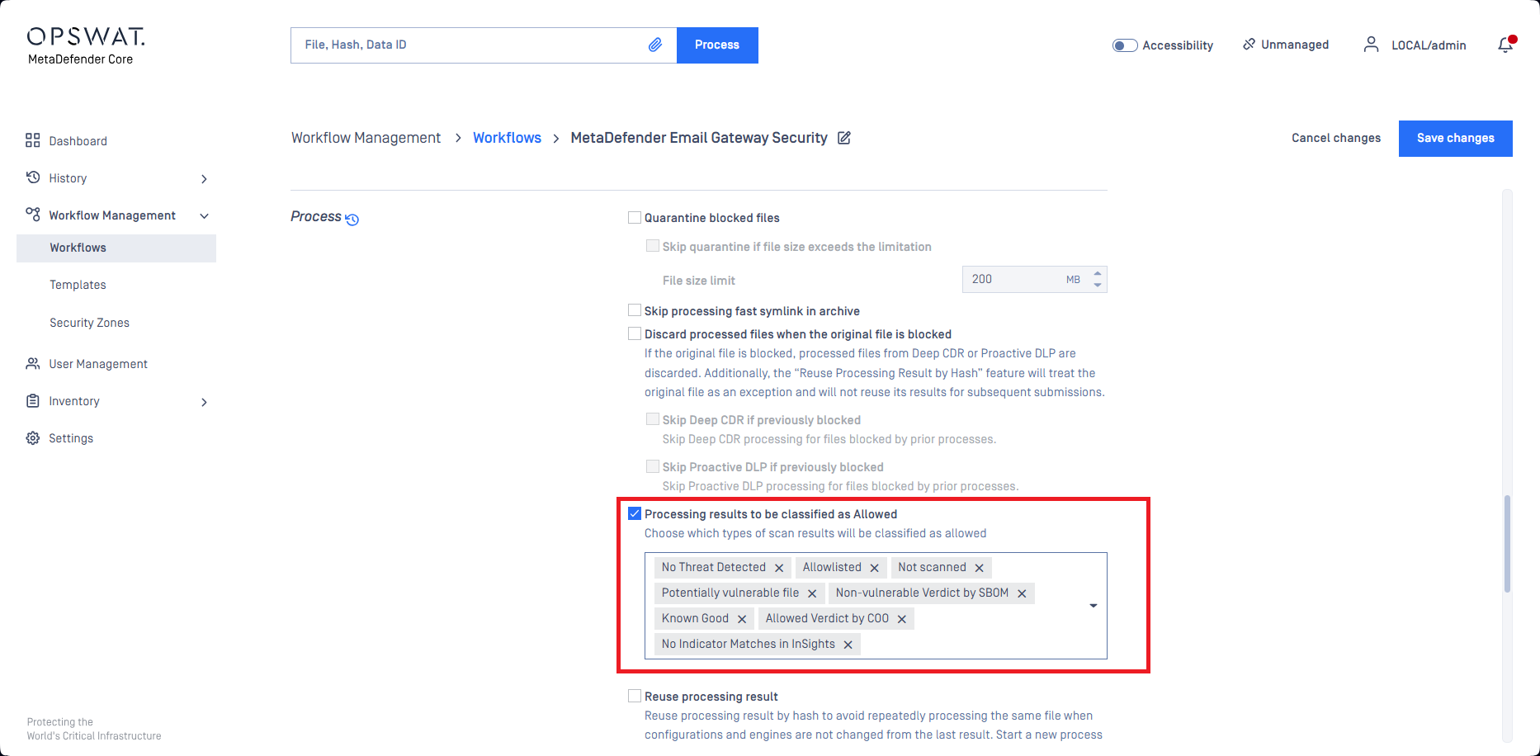Click the History clock icon
Screen dimensions: 1540x756
point(33,177)
